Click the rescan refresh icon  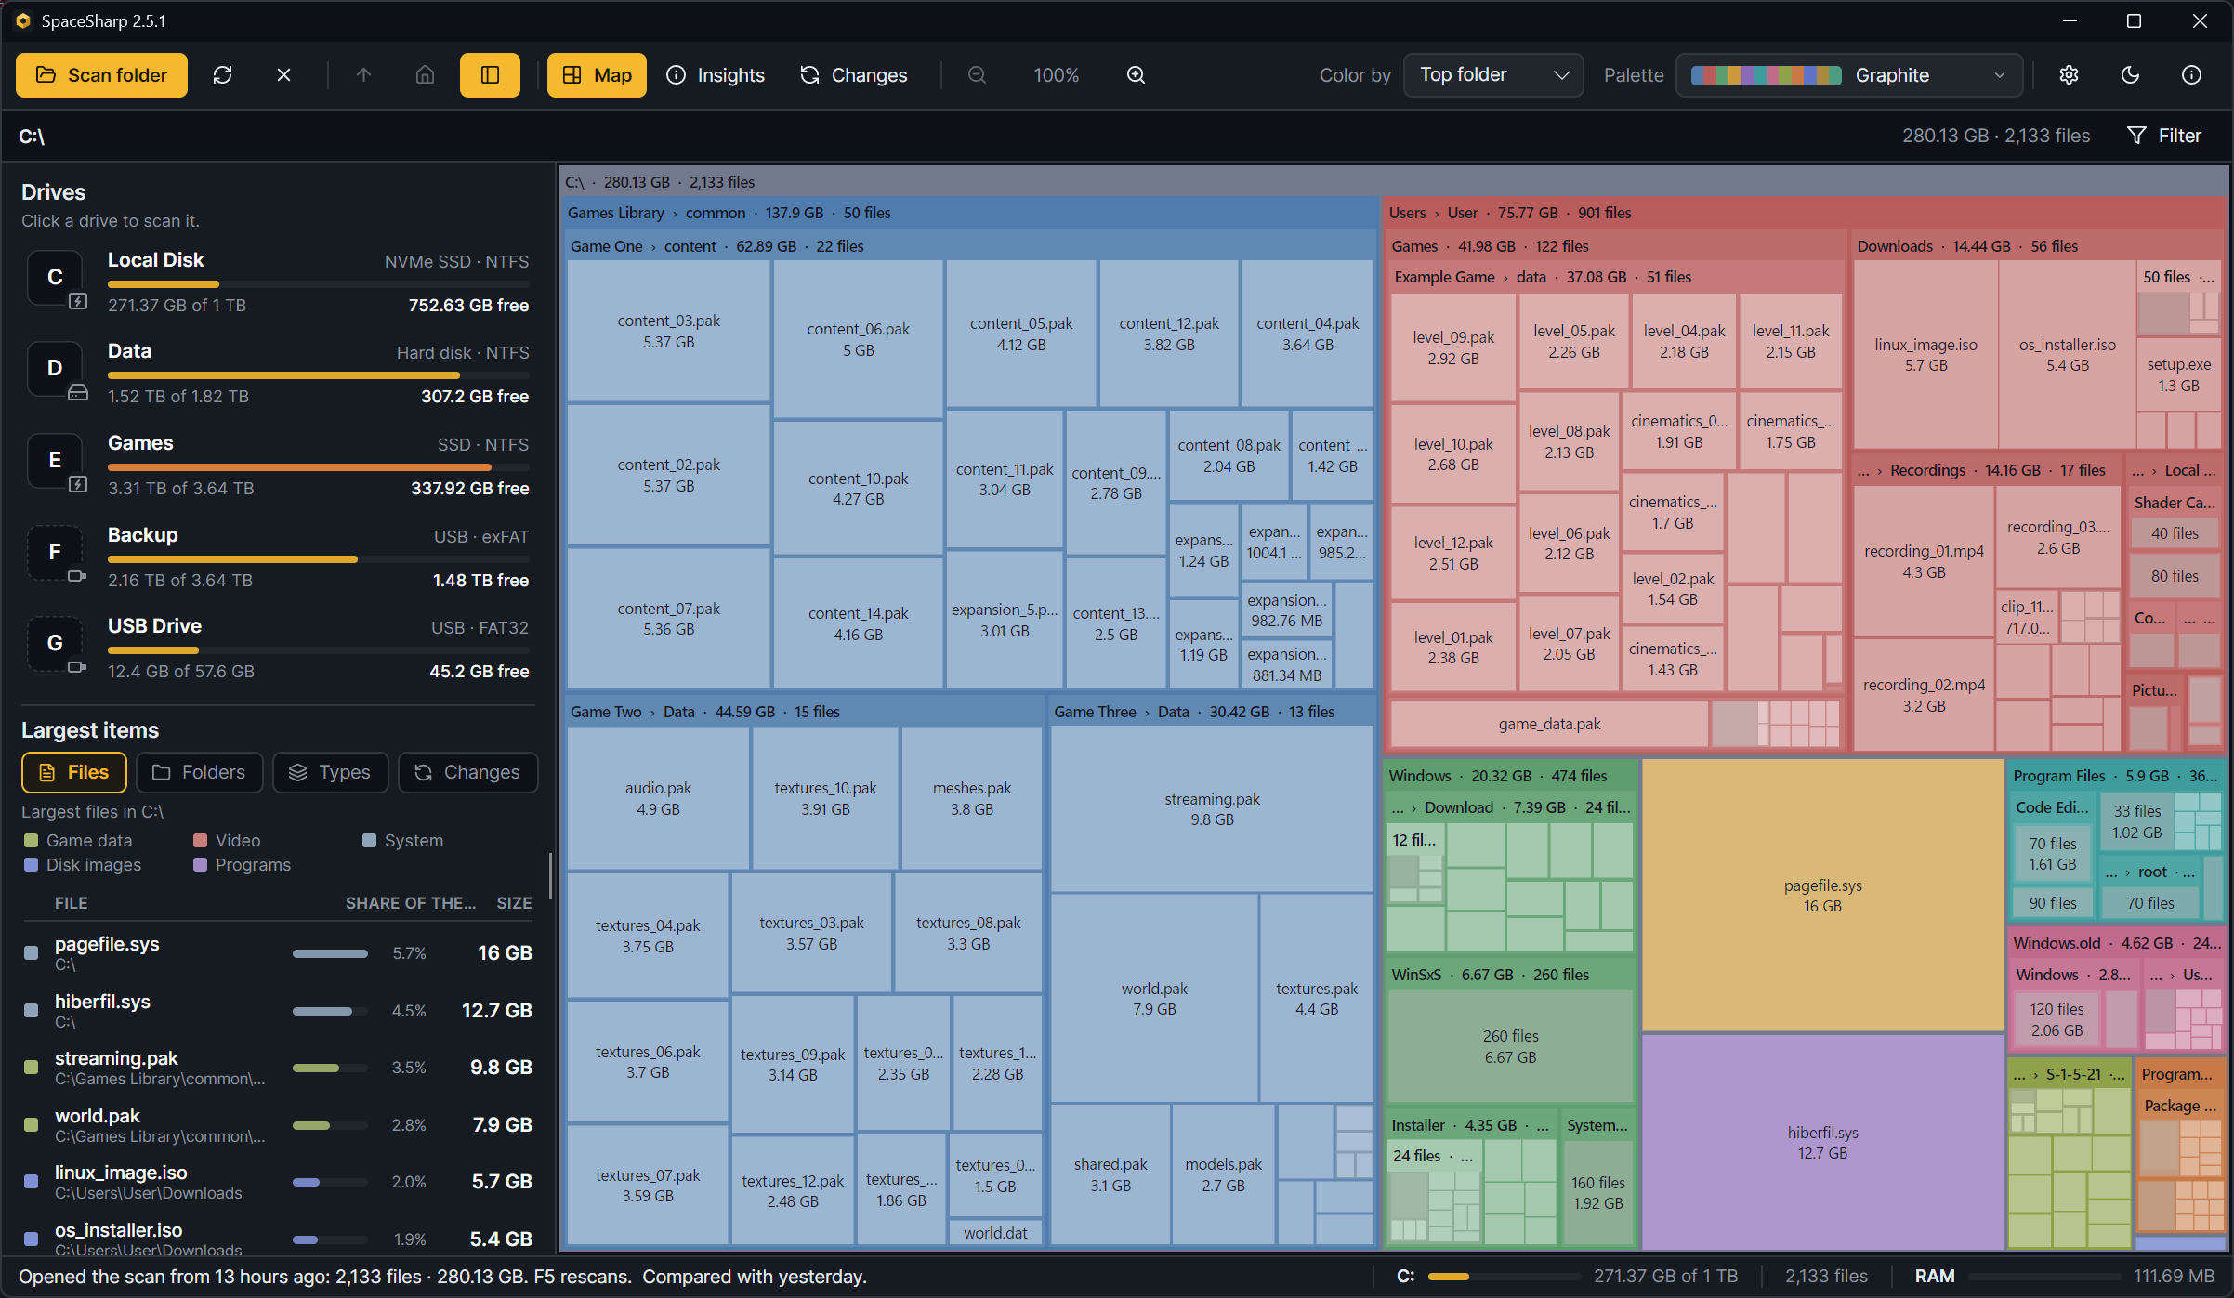click(222, 75)
